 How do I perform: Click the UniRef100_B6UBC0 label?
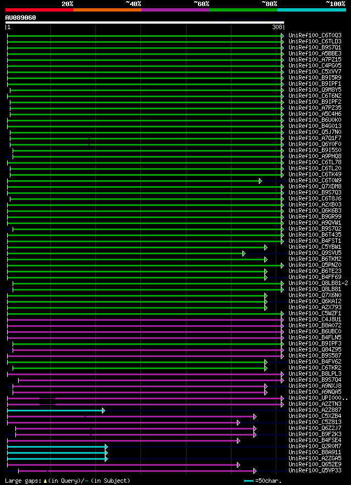[x=315, y=332]
